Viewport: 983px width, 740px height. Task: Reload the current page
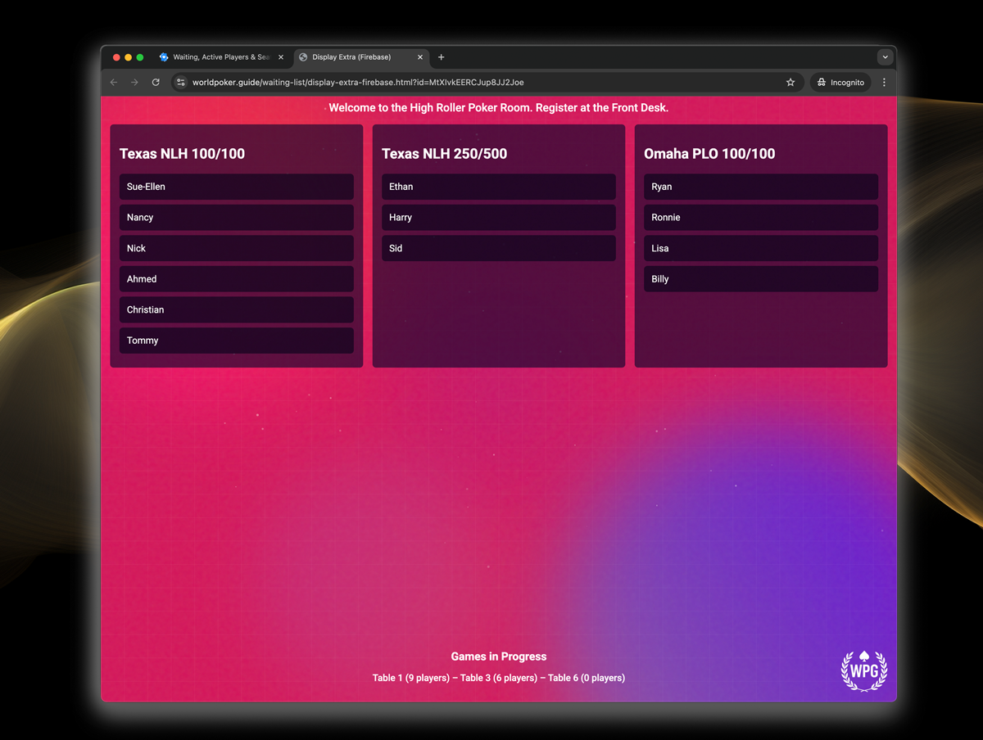pyautogui.click(x=156, y=83)
